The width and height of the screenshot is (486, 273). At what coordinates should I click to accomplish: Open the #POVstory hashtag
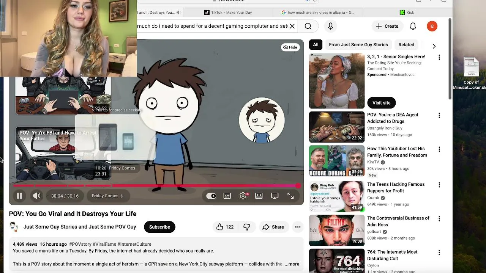[80, 244]
